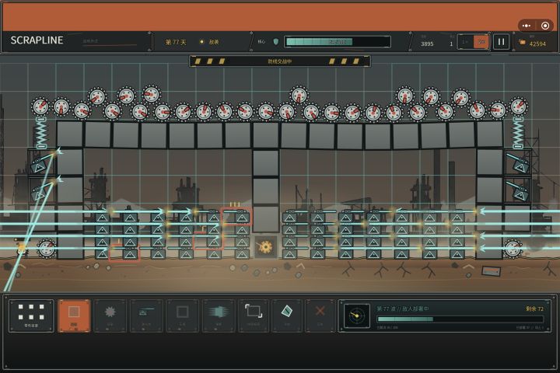The width and height of the screenshot is (560, 373).
Task: Select the lower left angled turret
Action: point(40,191)
